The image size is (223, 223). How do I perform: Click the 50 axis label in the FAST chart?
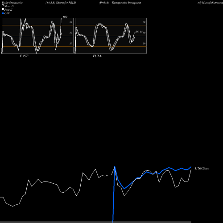tap(71, 33)
